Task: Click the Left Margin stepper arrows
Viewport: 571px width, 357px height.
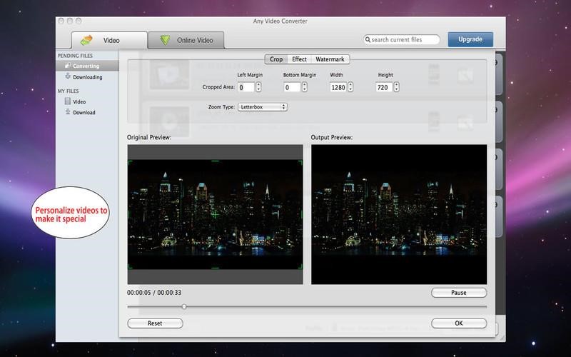Action: 258,87
